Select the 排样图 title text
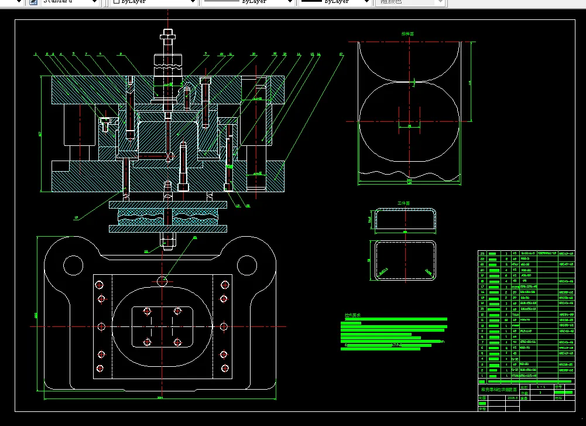This screenshot has height=426, width=586. click(x=407, y=33)
